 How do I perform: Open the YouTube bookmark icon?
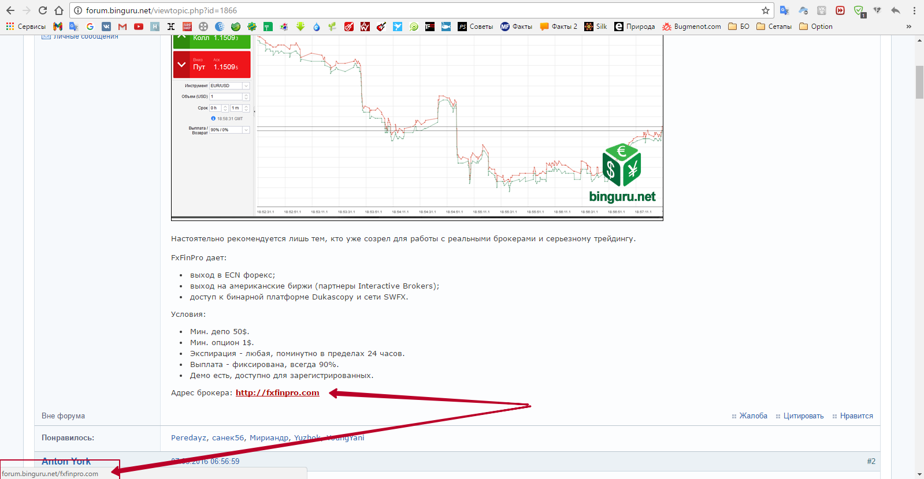coord(139,27)
